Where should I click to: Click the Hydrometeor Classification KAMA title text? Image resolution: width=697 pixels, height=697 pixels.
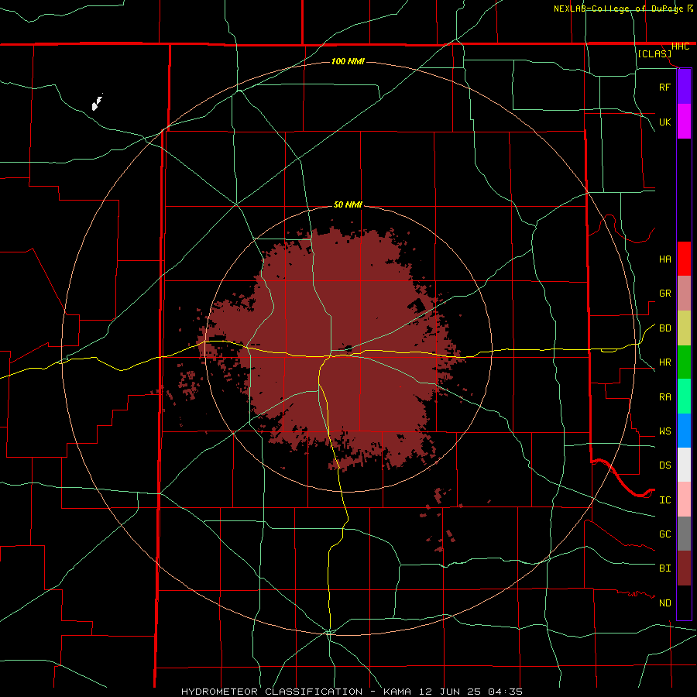tap(352, 692)
